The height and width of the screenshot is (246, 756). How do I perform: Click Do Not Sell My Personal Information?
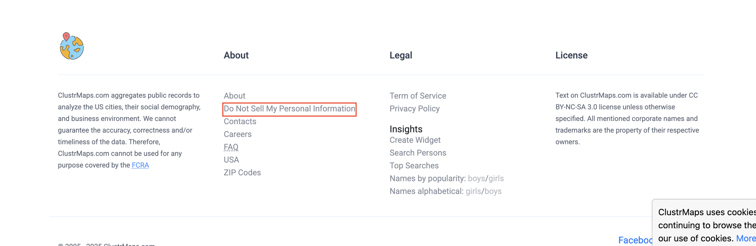pos(289,109)
